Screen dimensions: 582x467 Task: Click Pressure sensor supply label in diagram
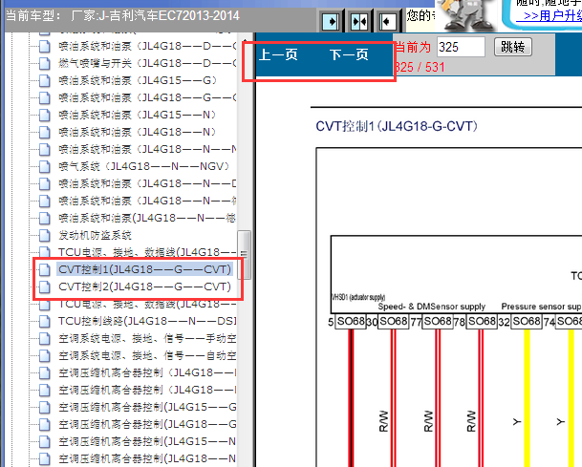[x=541, y=307]
